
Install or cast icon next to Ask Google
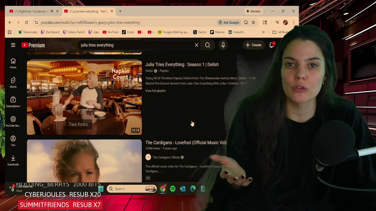pyautogui.click(x=246, y=23)
